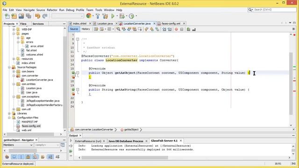Collapse the Source Packages node

[x=9, y=67]
